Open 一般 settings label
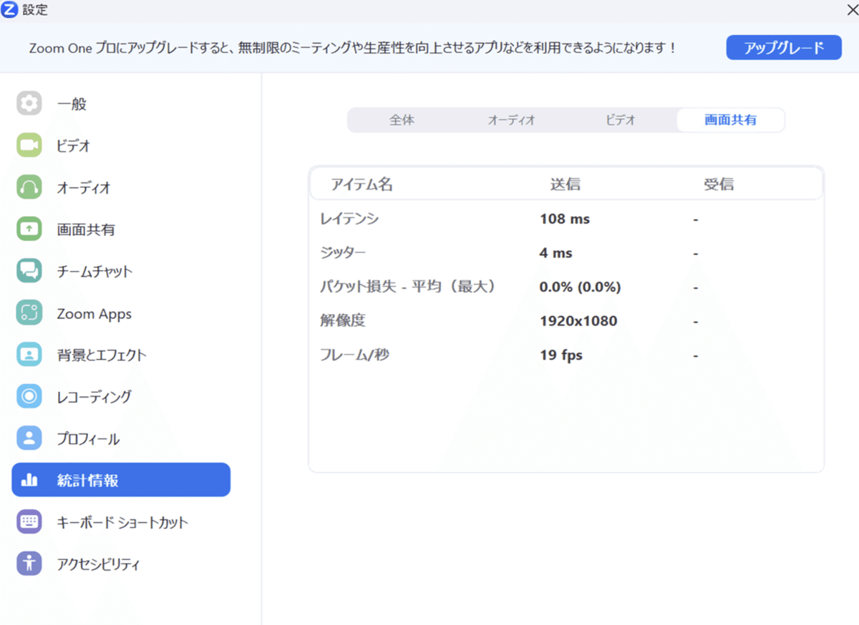859x625 pixels. click(72, 104)
